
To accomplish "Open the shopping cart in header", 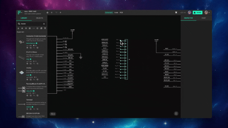I will coord(176,13).
